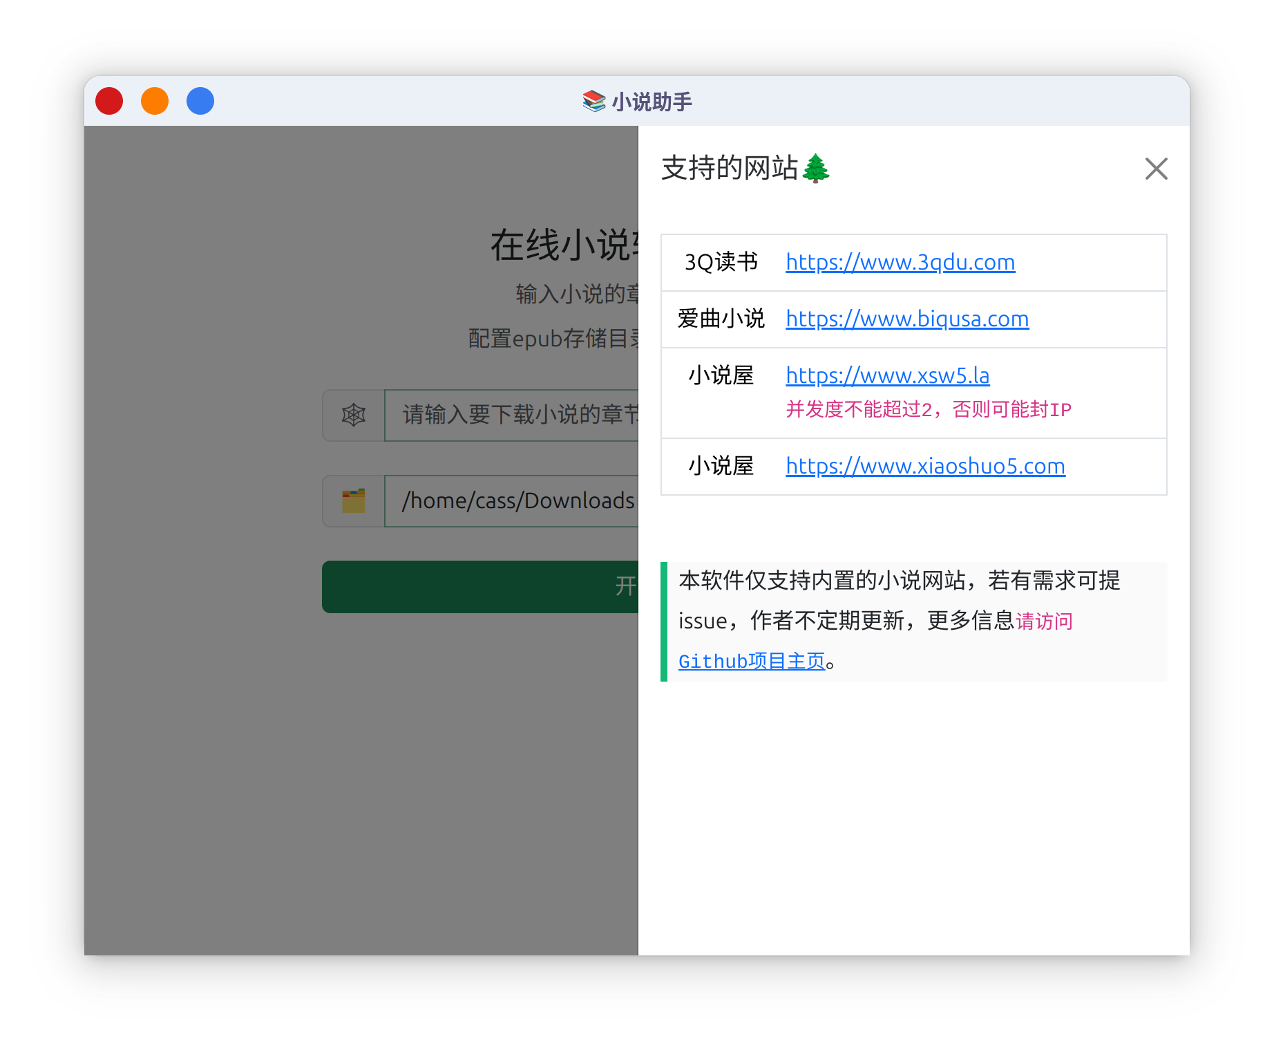Click the books icon in title bar
The width and height of the screenshot is (1274, 1048).
(593, 102)
